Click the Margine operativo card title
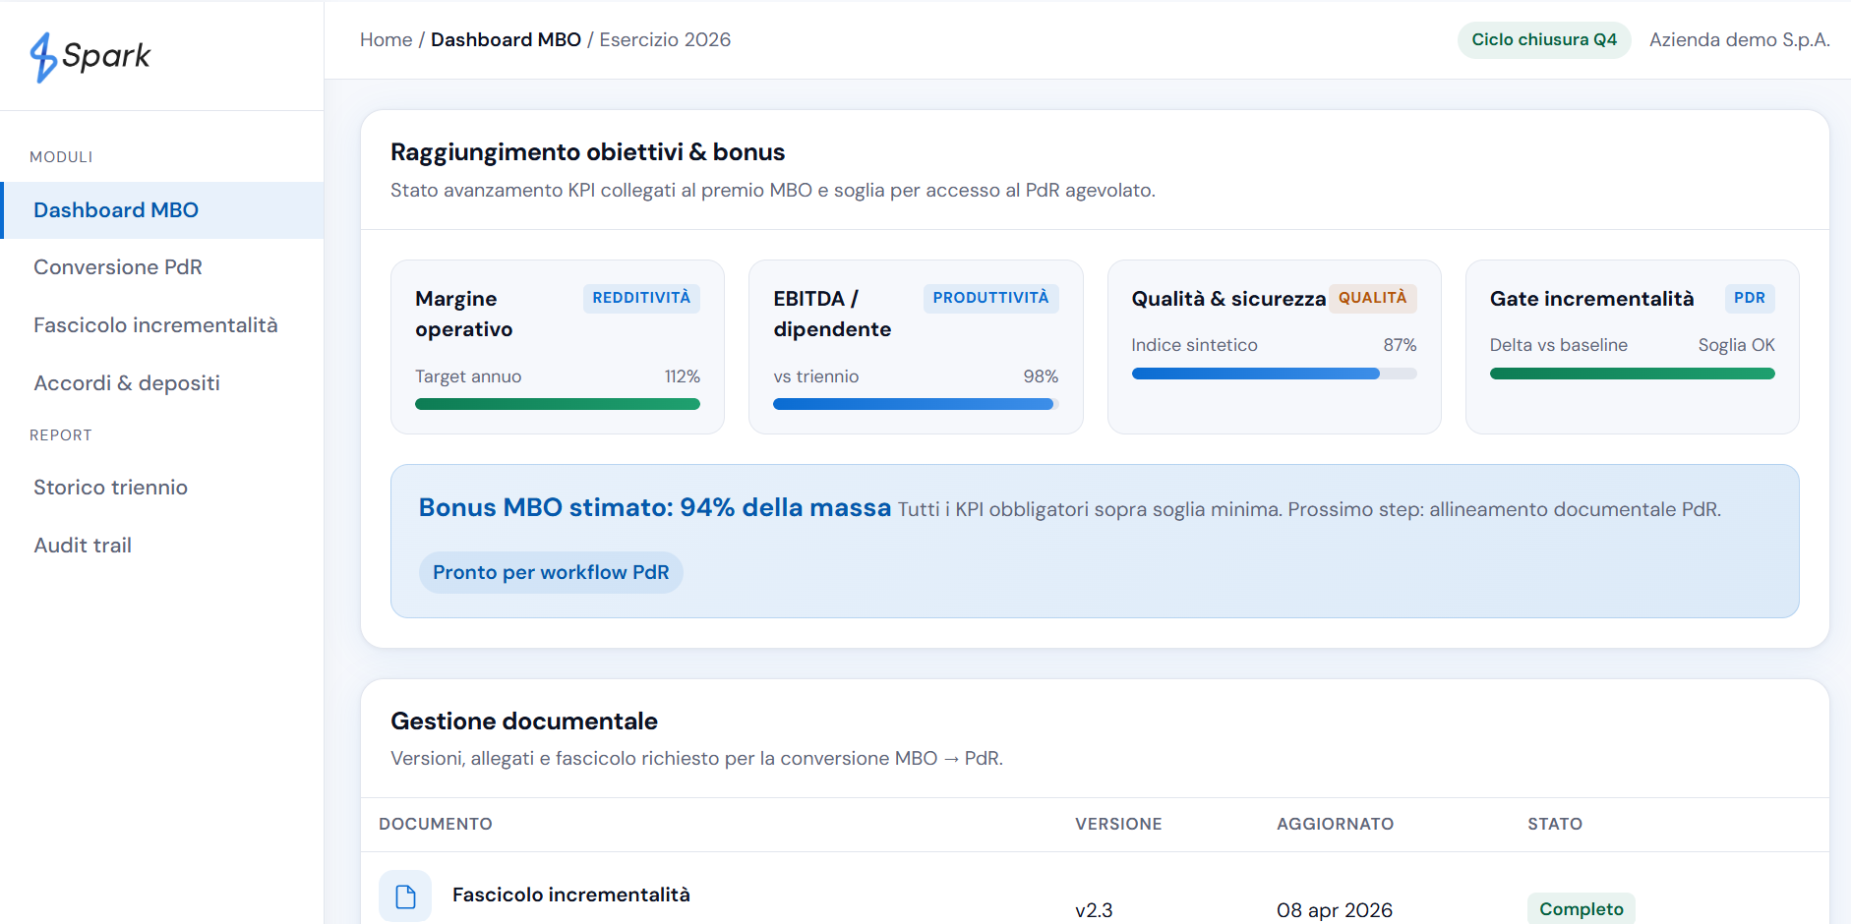The image size is (1851, 924). point(464,314)
